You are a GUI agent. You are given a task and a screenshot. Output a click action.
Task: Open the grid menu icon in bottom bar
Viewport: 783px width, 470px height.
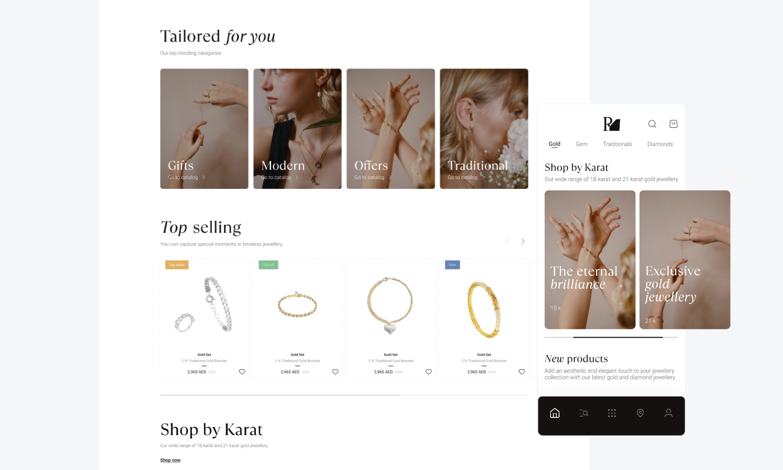click(612, 413)
